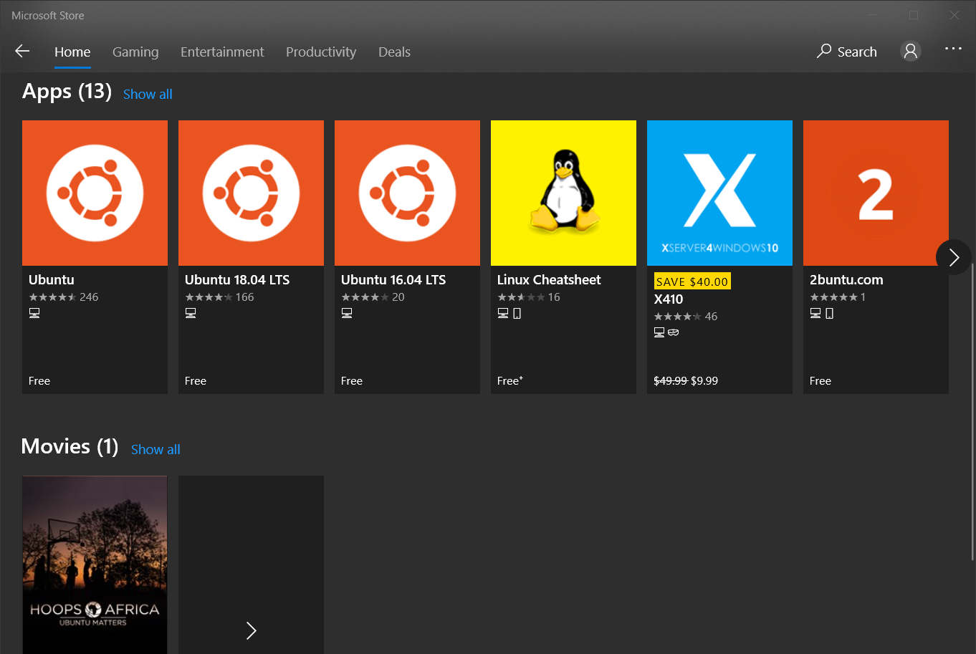Switch to the Gaming tab

(135, 52)
